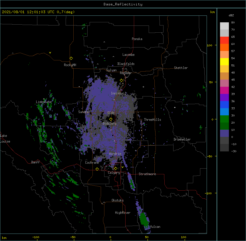The height and width of the screenshot is (241, 246).
Task: Click the yellow marker at Calgary
Action: [x=116, y=169]
